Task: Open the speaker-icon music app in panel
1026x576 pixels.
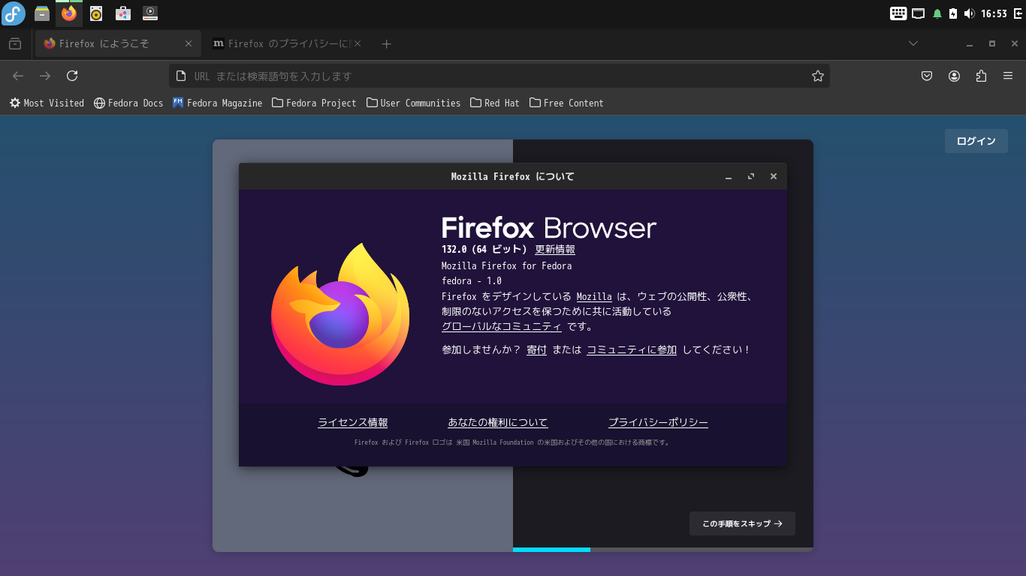Action: [96, 13]
